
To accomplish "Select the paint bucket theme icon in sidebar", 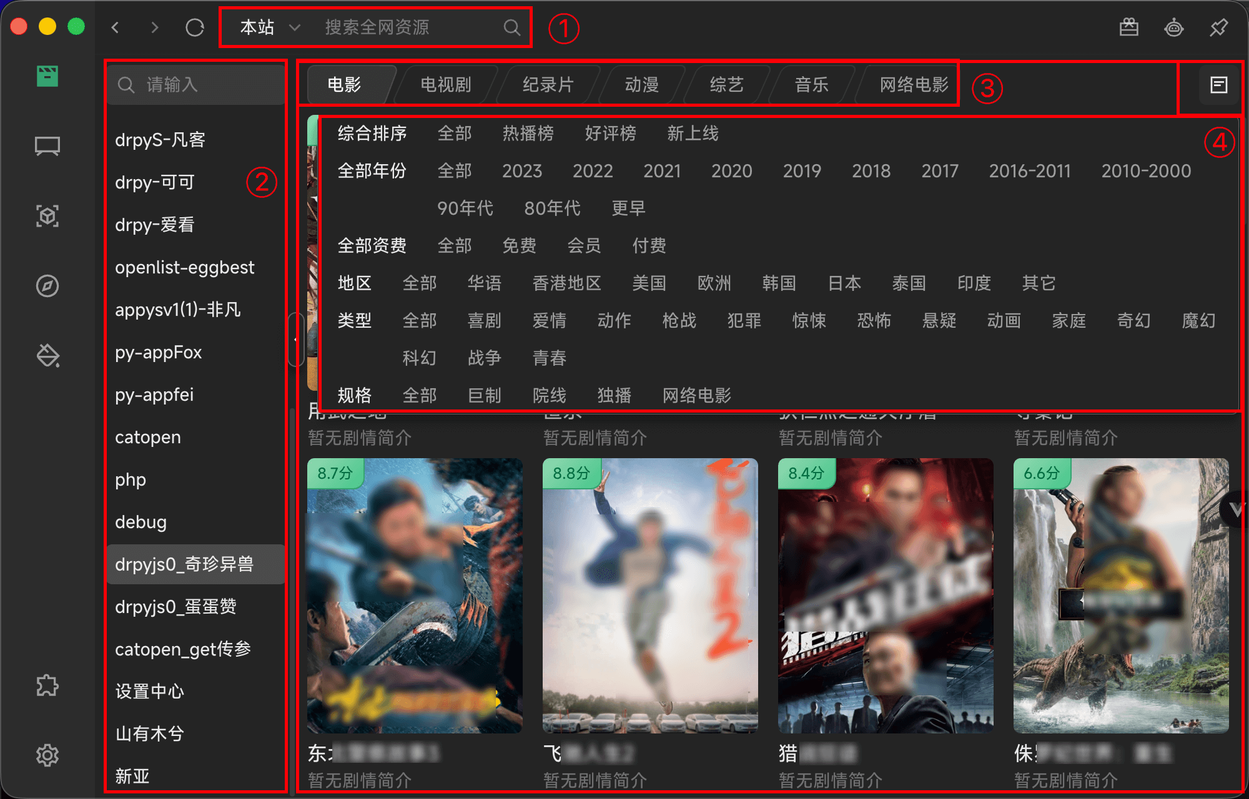I will coord(47,356).
